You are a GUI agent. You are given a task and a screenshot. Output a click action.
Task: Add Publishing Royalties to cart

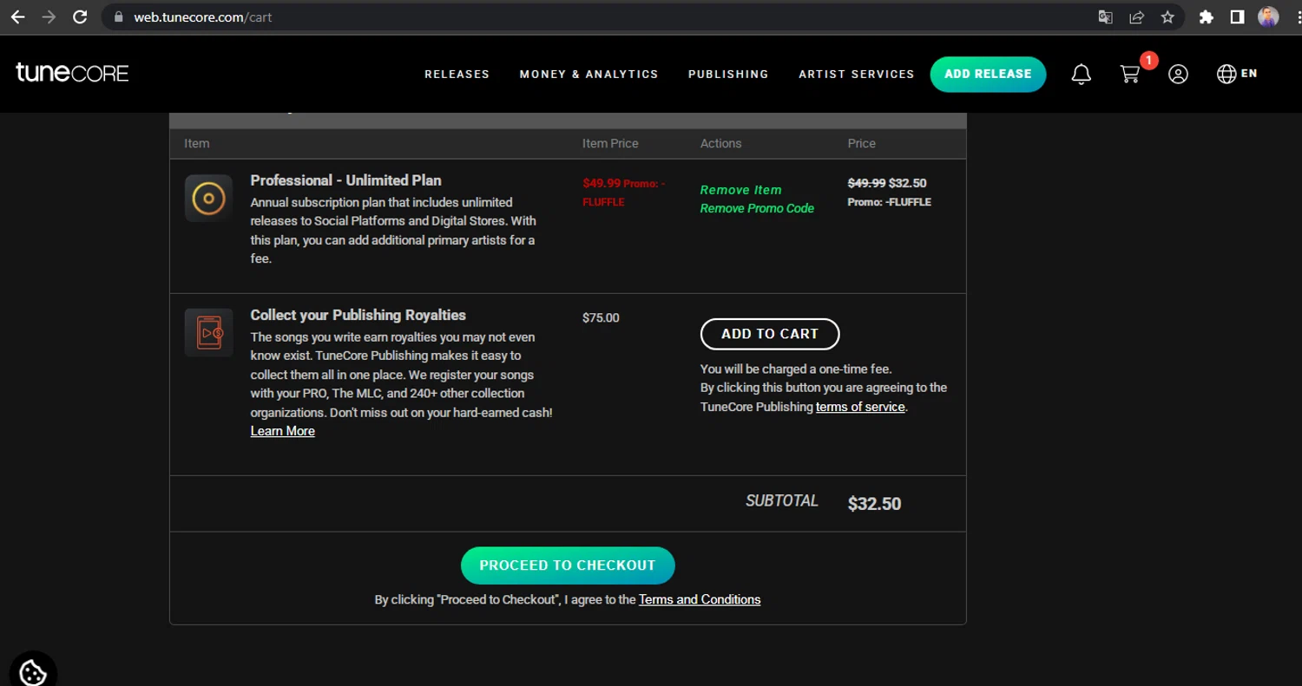point(770,334)
